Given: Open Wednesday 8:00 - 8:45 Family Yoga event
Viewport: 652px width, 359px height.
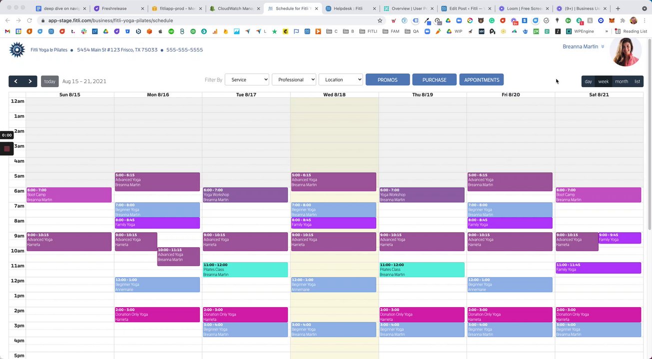Looking at the screenshot, I should pos(333,223).
